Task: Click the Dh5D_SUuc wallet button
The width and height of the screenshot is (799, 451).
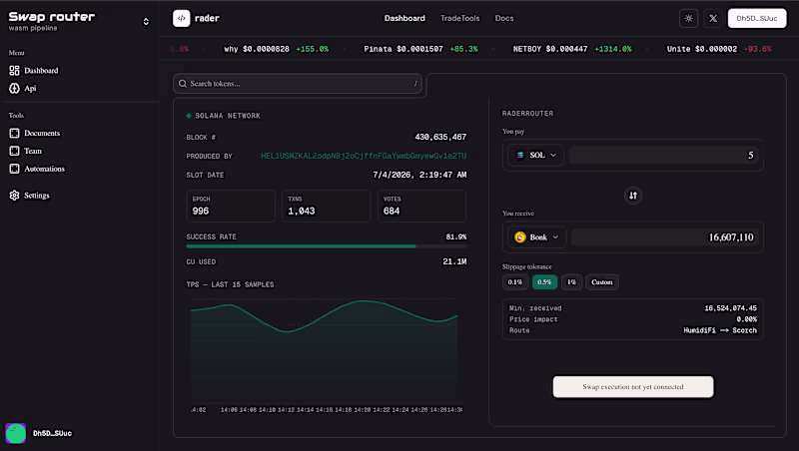Action: tap(757, 18)
